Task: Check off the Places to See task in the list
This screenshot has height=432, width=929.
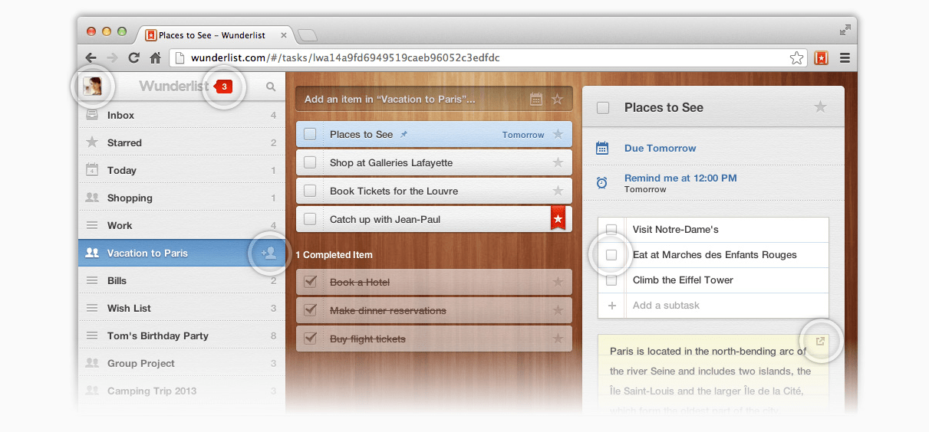Action: 310,134
